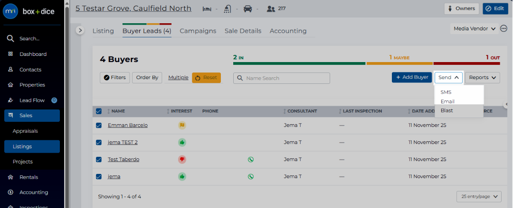This screenshot has width=513, height=208.
Task: Click the Lead Flow icon
Action: (10, 100)
